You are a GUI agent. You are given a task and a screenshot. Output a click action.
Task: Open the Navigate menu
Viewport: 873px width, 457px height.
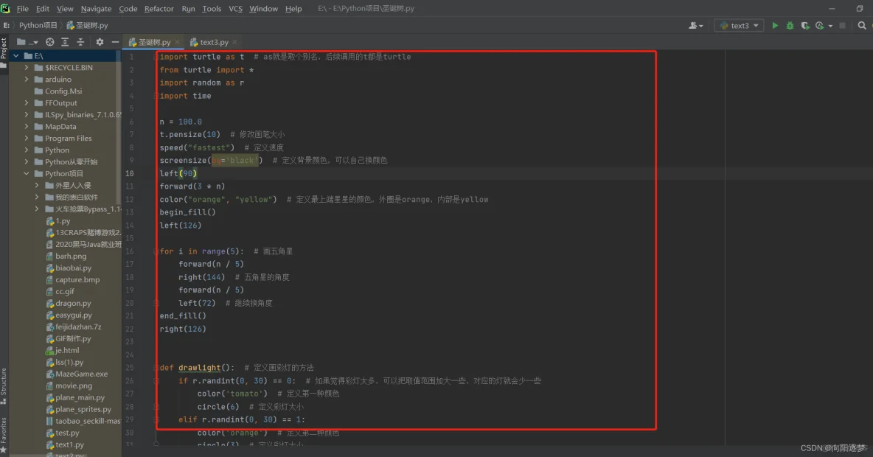(96, 9)
